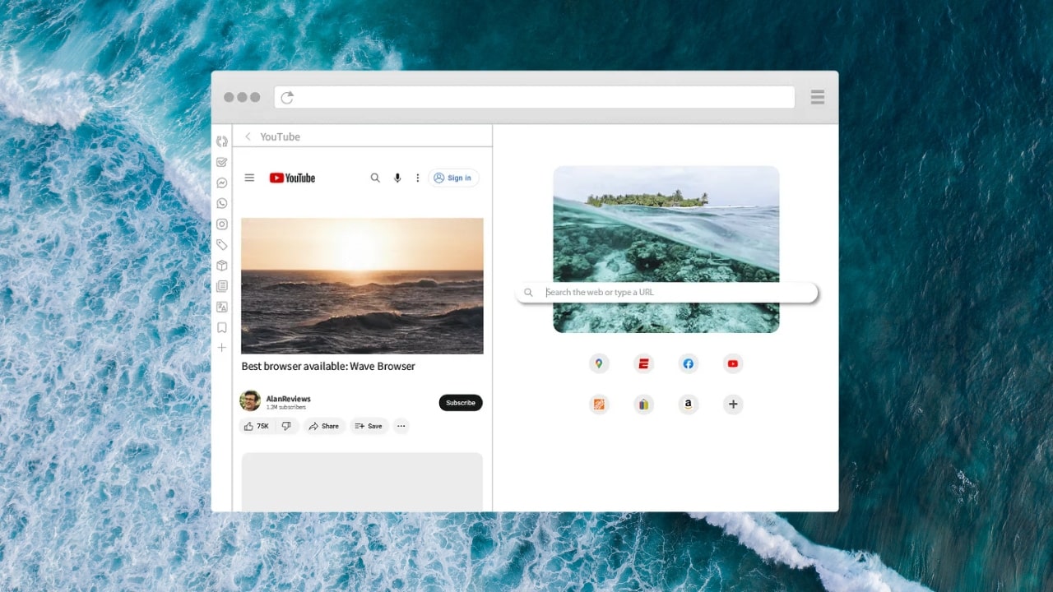Click the grey placeholder card below video
Viewport: 1053px width, 592px height.
point(362,482)
